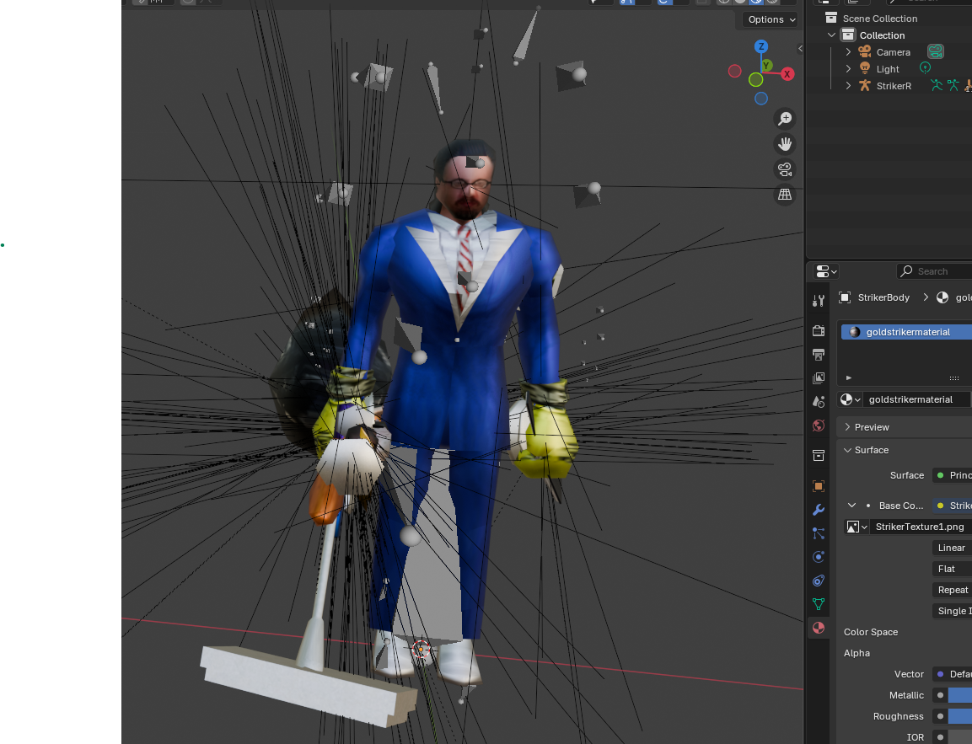Switch perspective/orthographic with grid gizmo
972x744 pixels.
[x=785, y=195]
